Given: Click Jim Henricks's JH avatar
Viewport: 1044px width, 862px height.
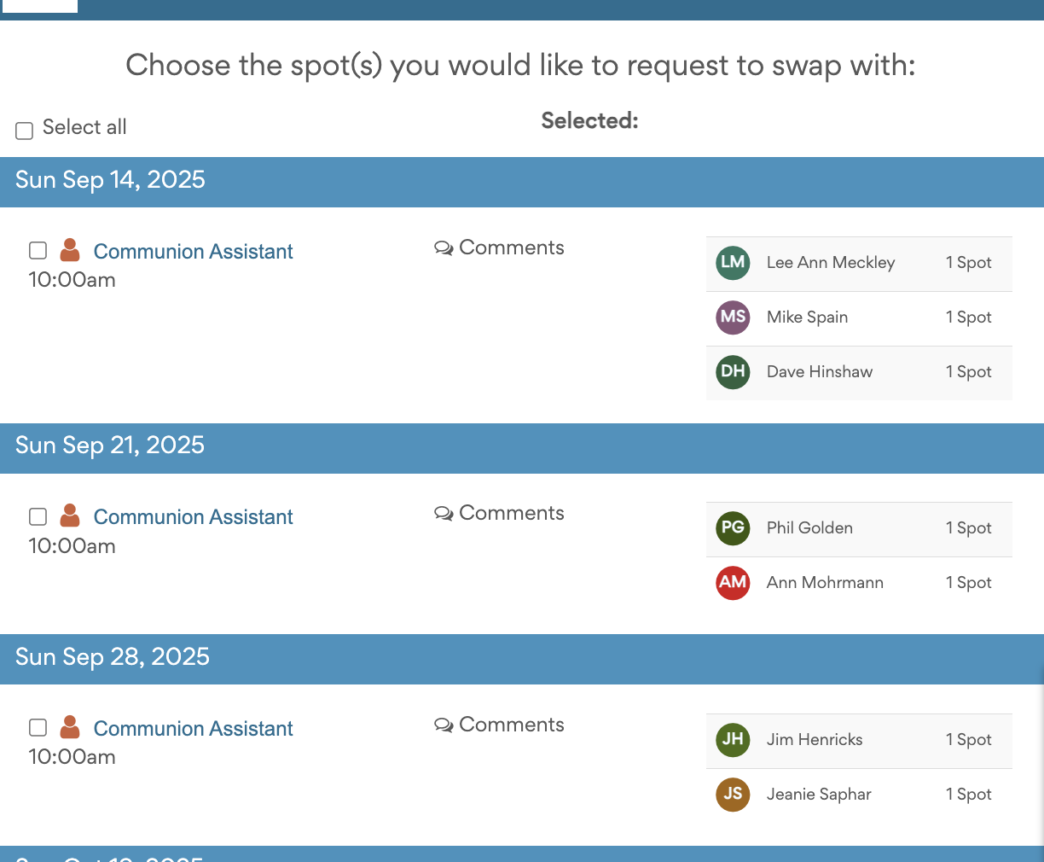Looking at the screenshot, I should [733, 740].
